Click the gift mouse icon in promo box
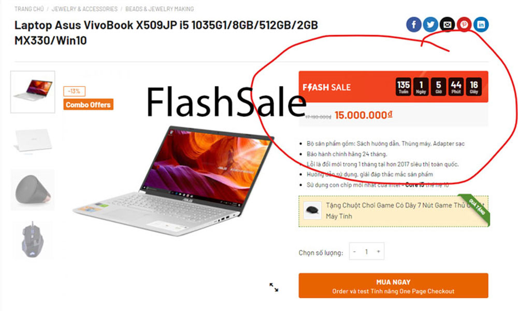This screenshot has height=311, width=518. (312, 210)
